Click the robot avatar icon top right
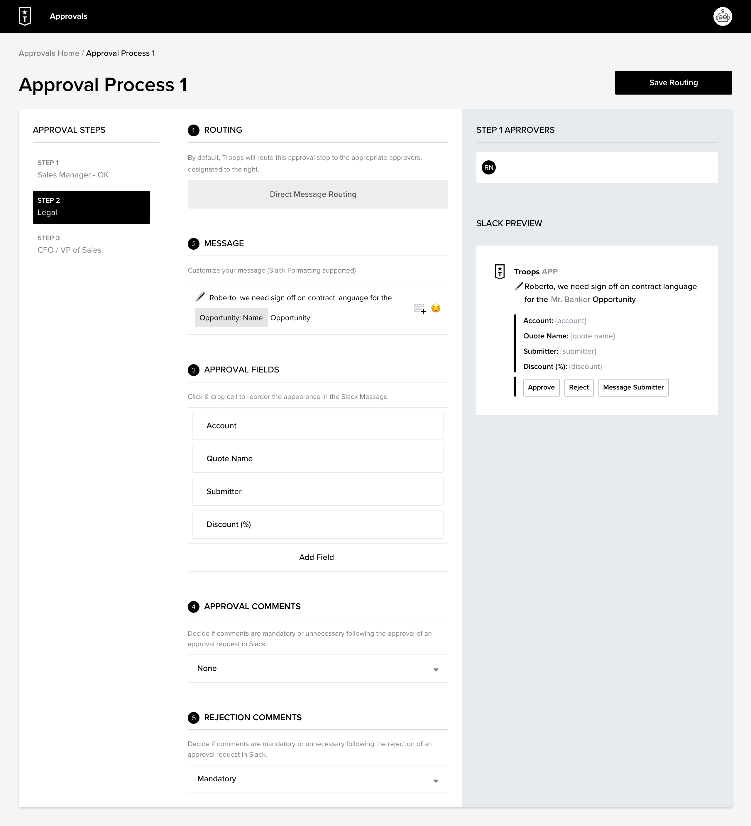This screenshot has width=751, height=826. coord(722,16)
